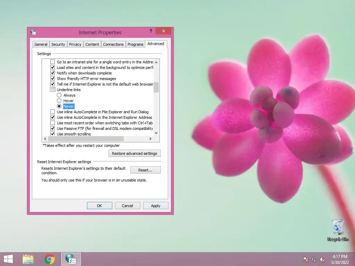355x266 pixels.
Task: Click the horizontal scroll right arrow
Action: [150, 139]
